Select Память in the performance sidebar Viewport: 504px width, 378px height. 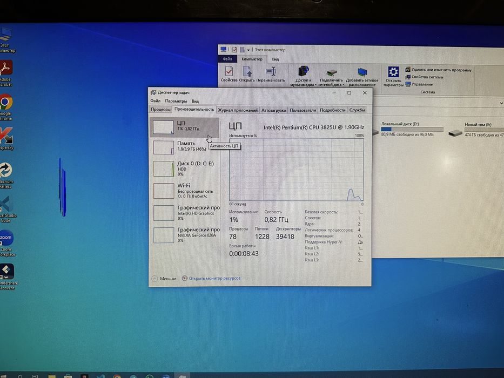pyautogui.click(x=185, y=147)
